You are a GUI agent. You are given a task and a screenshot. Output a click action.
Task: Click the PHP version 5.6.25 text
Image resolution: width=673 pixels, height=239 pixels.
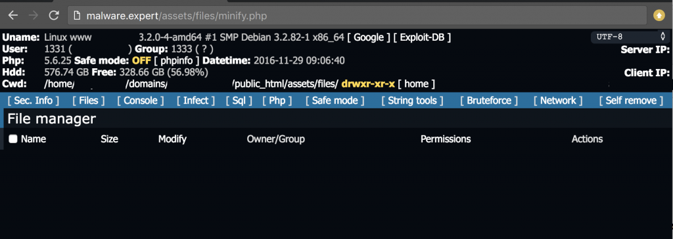pos(58,60)
